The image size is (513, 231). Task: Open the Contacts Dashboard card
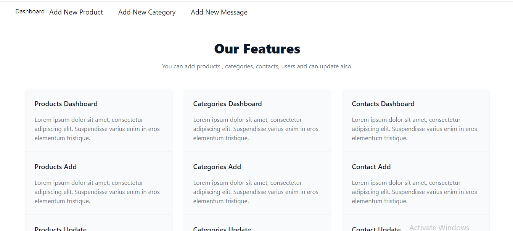[x=416, y=121]
